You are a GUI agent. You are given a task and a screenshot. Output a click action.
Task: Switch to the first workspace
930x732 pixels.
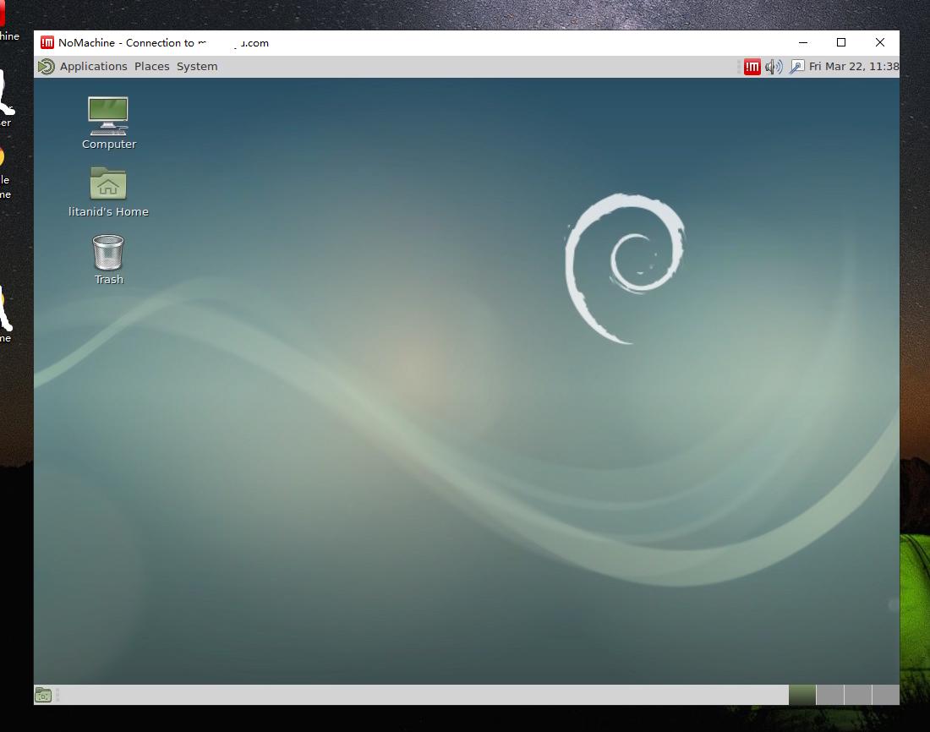pos(802,695)
